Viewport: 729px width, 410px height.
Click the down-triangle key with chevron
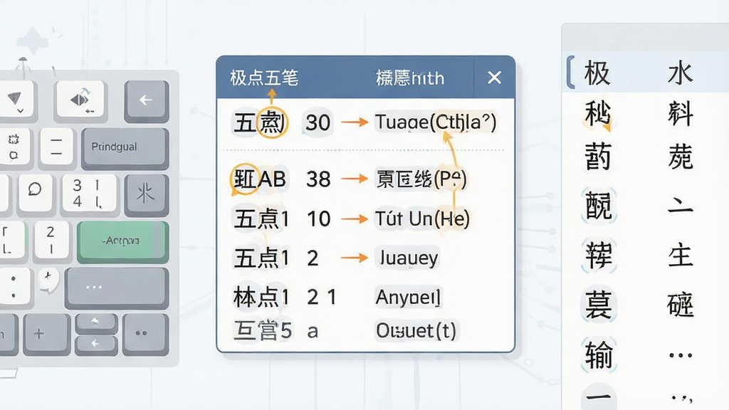[x=16, y=99]
